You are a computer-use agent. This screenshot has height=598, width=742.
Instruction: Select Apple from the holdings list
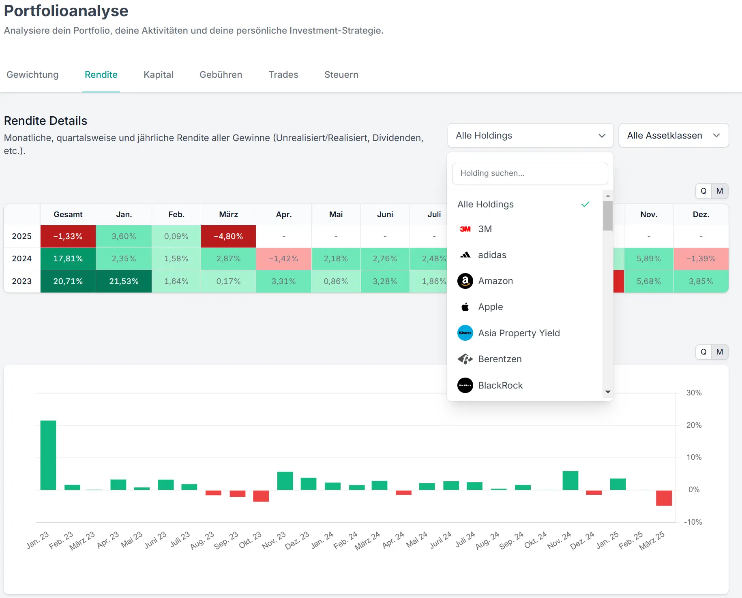coord(525,307)
